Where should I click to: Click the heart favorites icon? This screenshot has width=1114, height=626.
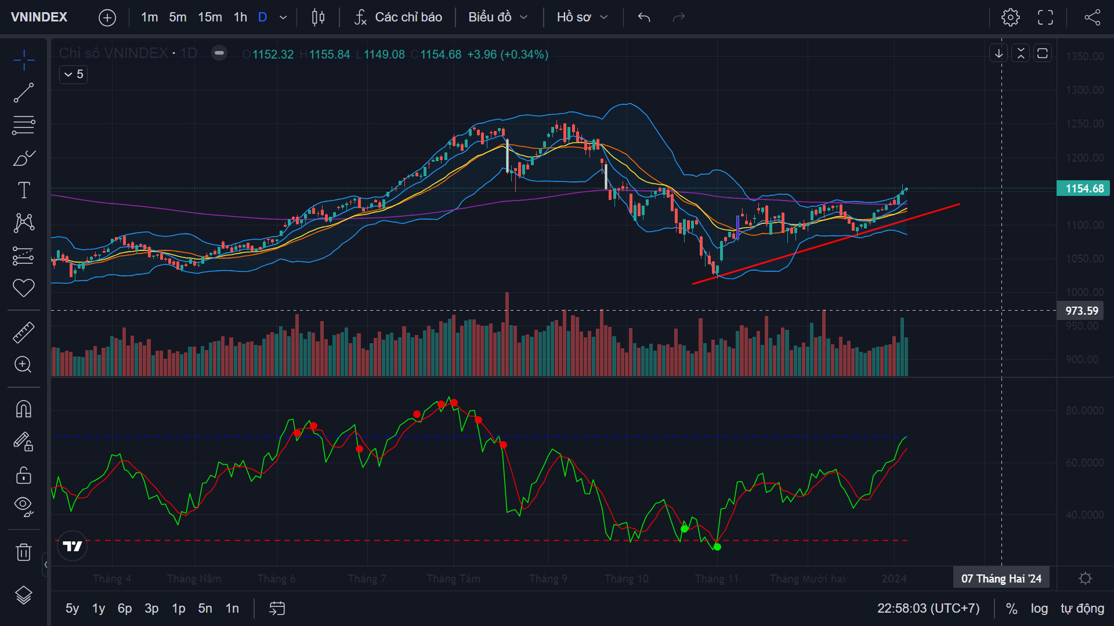click(x=24, y=288)
